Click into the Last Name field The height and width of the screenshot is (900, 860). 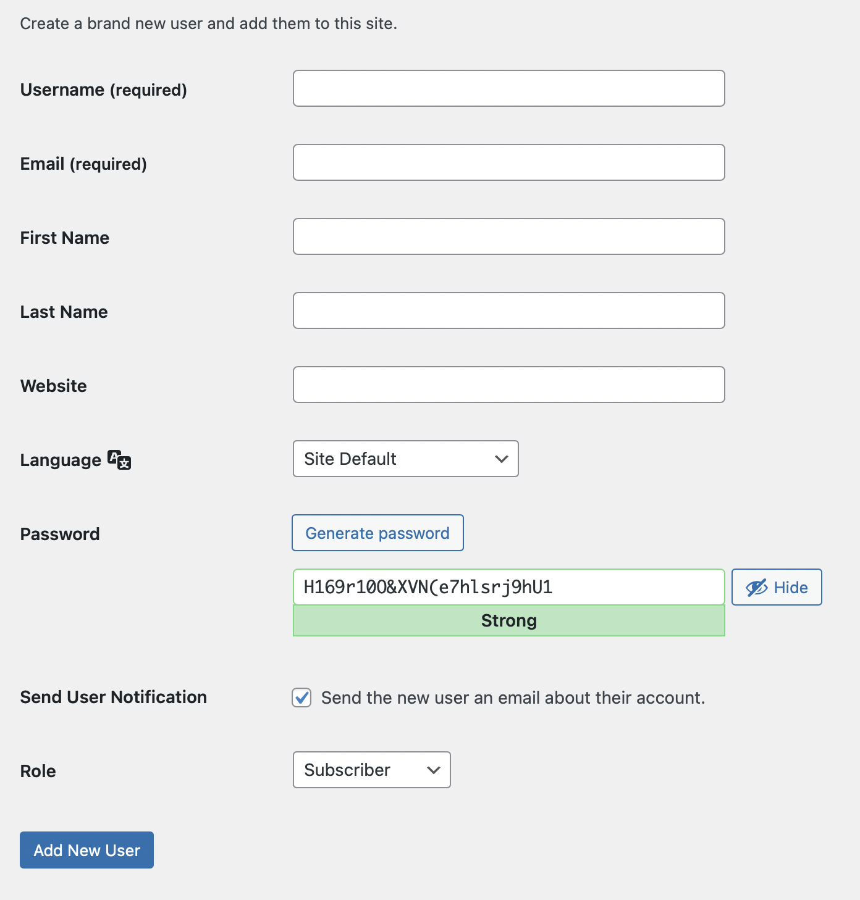pos(509,310)
